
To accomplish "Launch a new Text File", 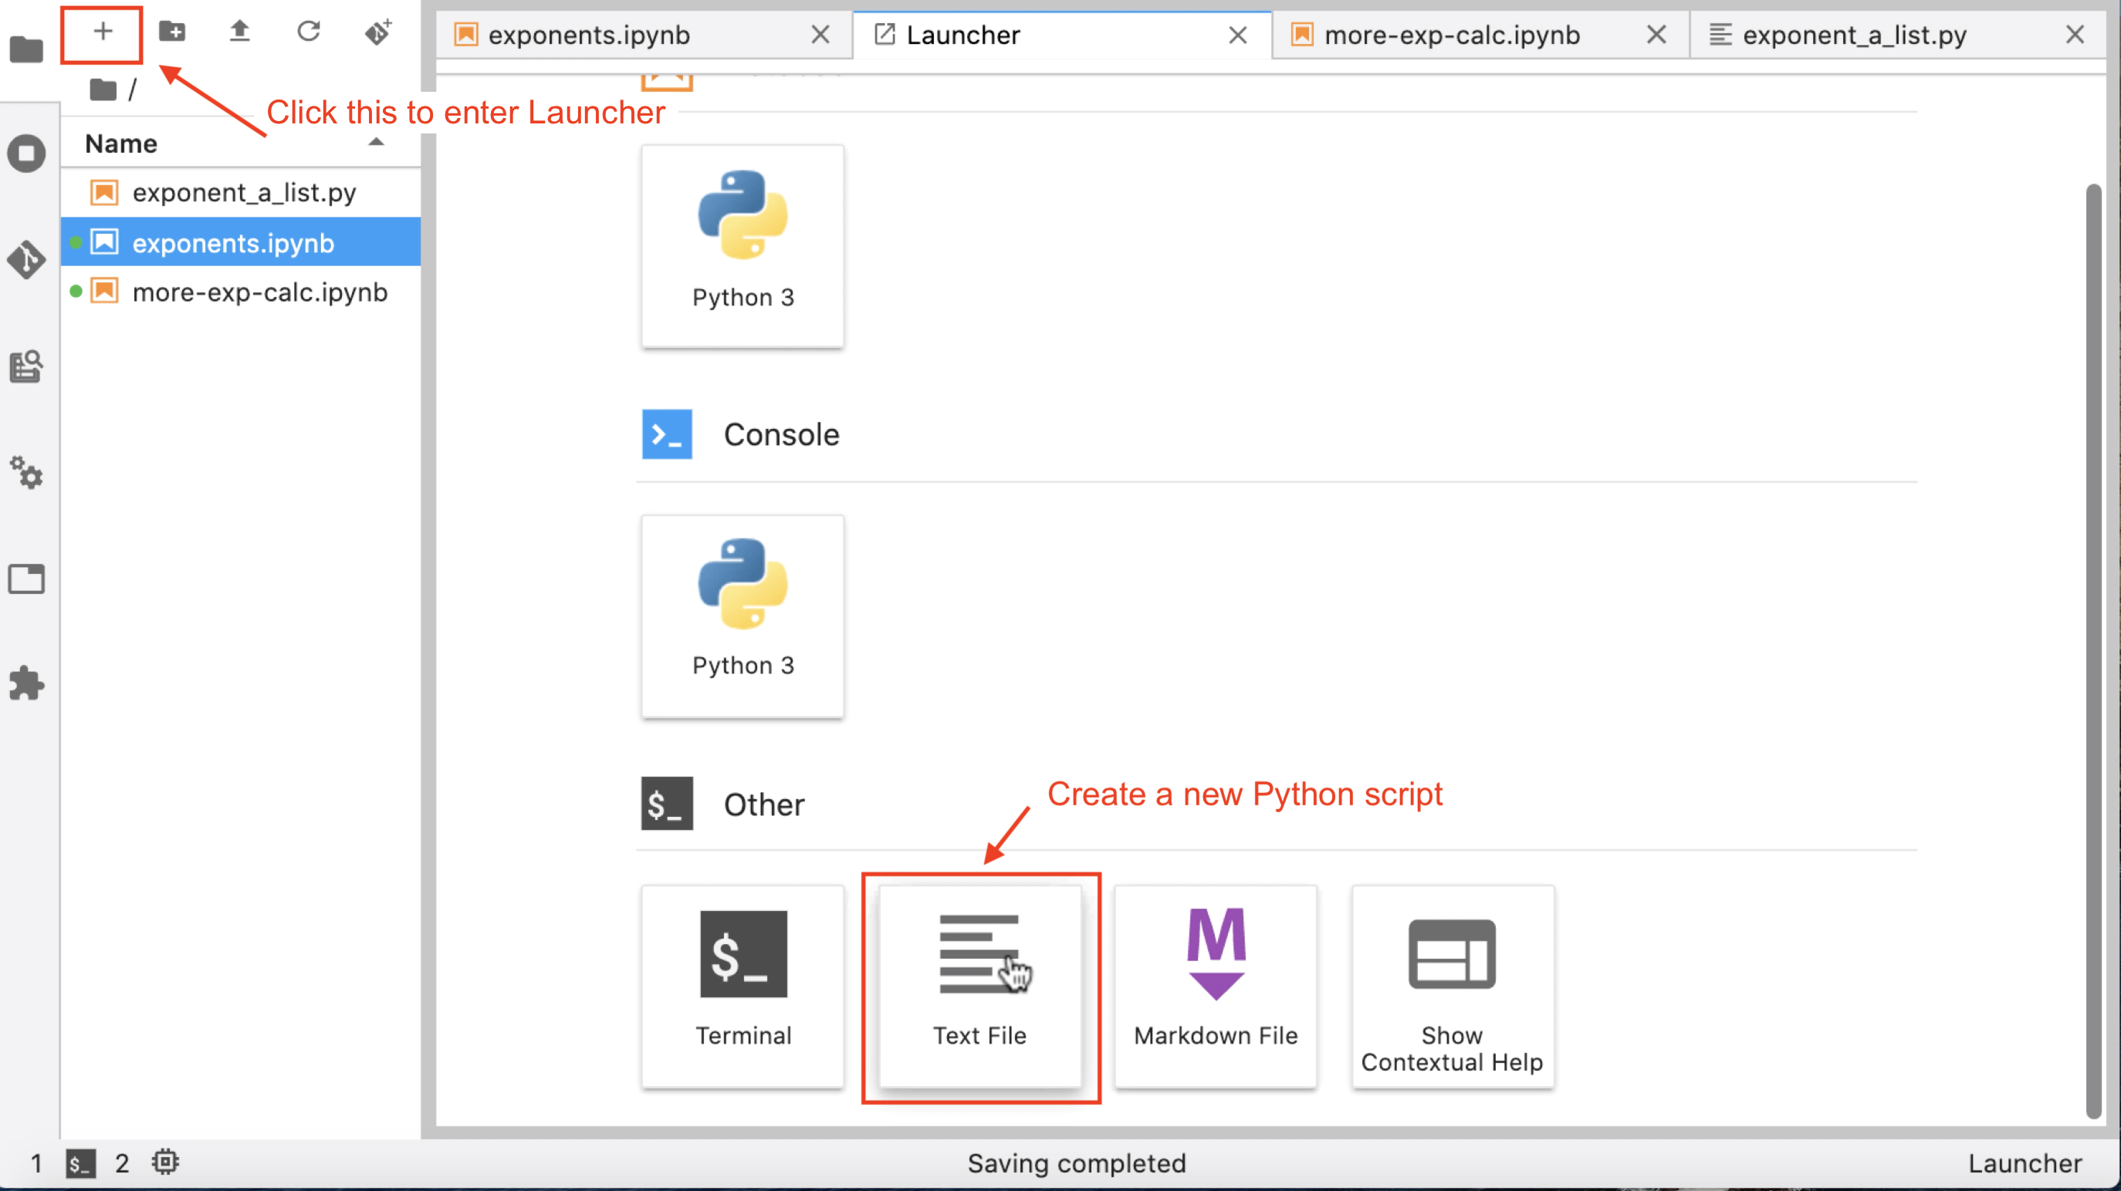I will (x=979, y=986).
